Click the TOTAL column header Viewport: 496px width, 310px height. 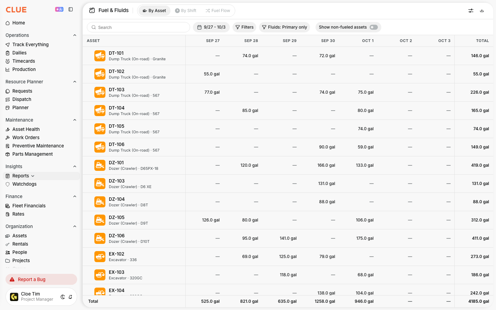pyautogui.click(x=483, y=41)
